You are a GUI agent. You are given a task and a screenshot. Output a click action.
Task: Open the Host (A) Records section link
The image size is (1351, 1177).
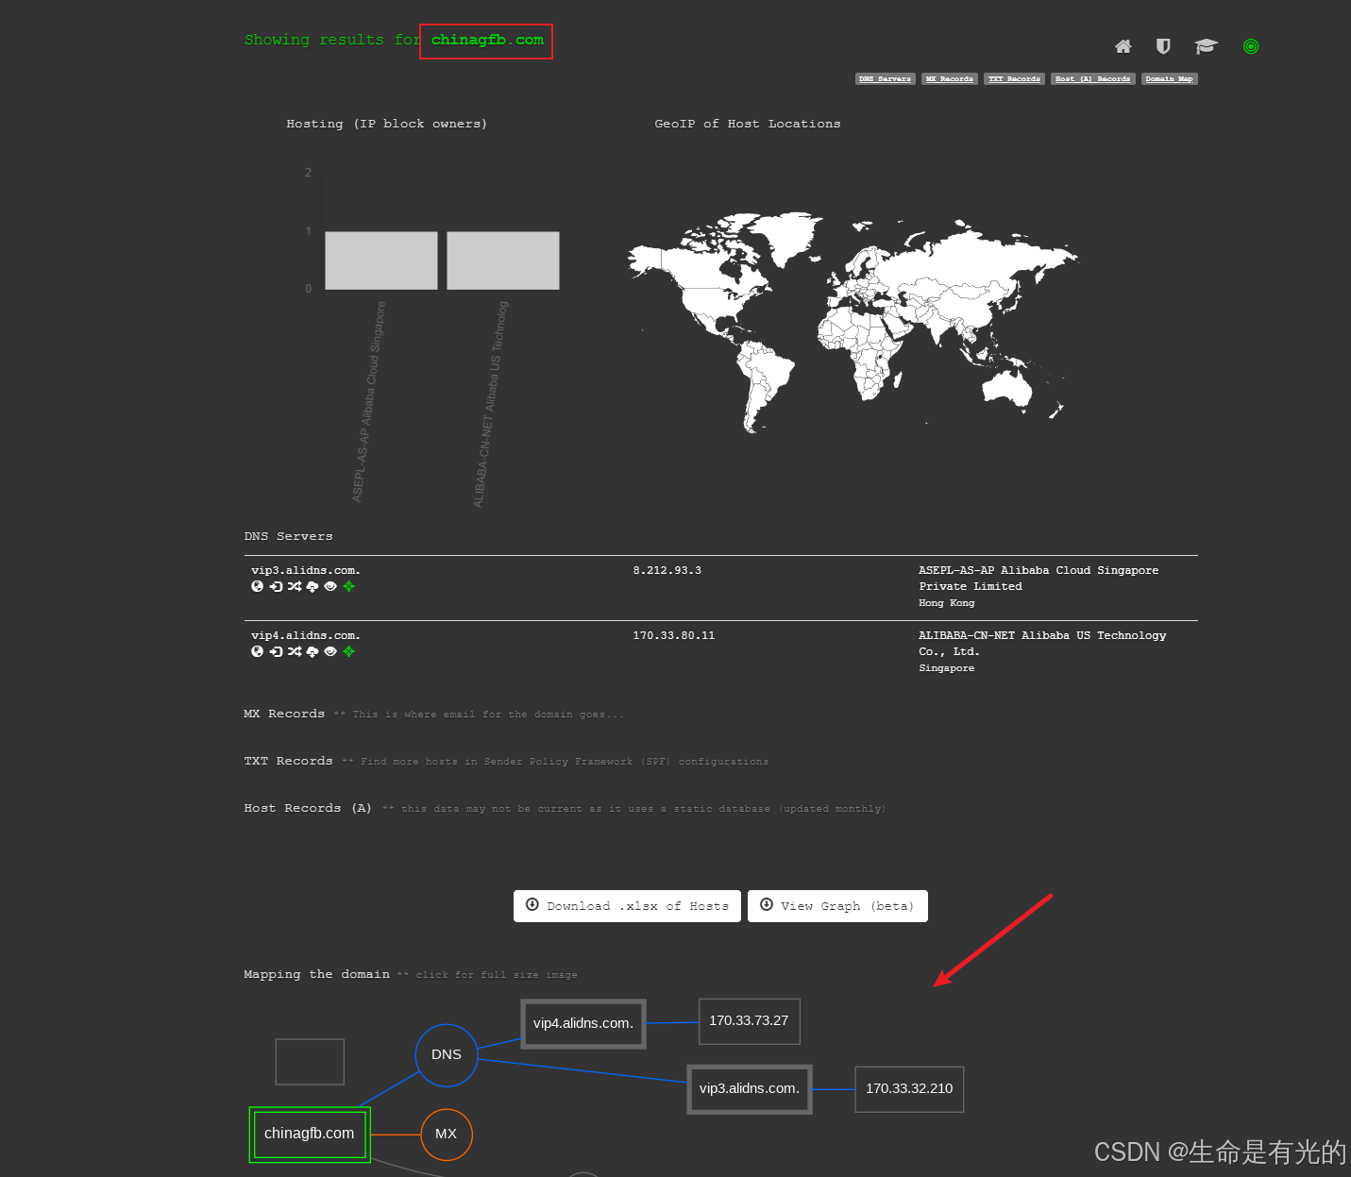[1092, 79]
